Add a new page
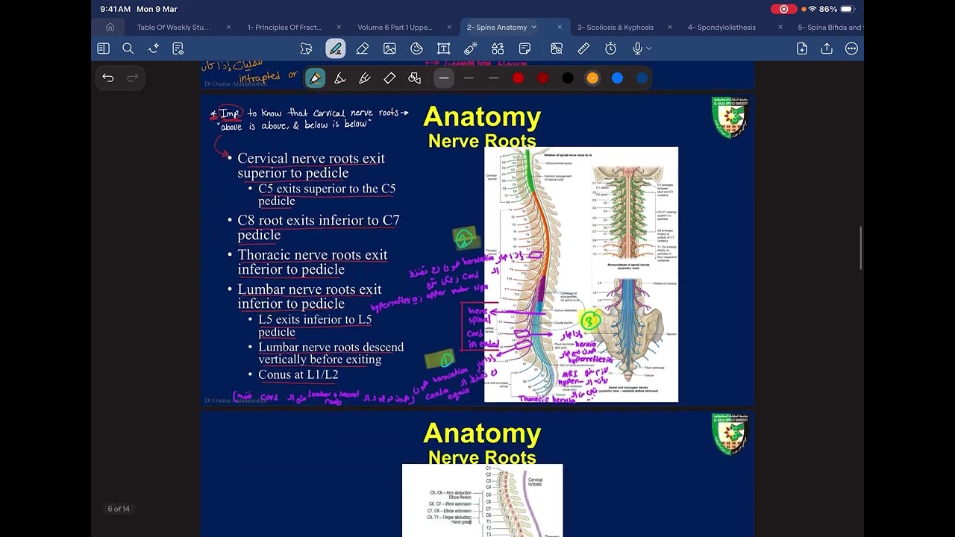Screen dimensions: 955x537 click(x=802, y=48)
